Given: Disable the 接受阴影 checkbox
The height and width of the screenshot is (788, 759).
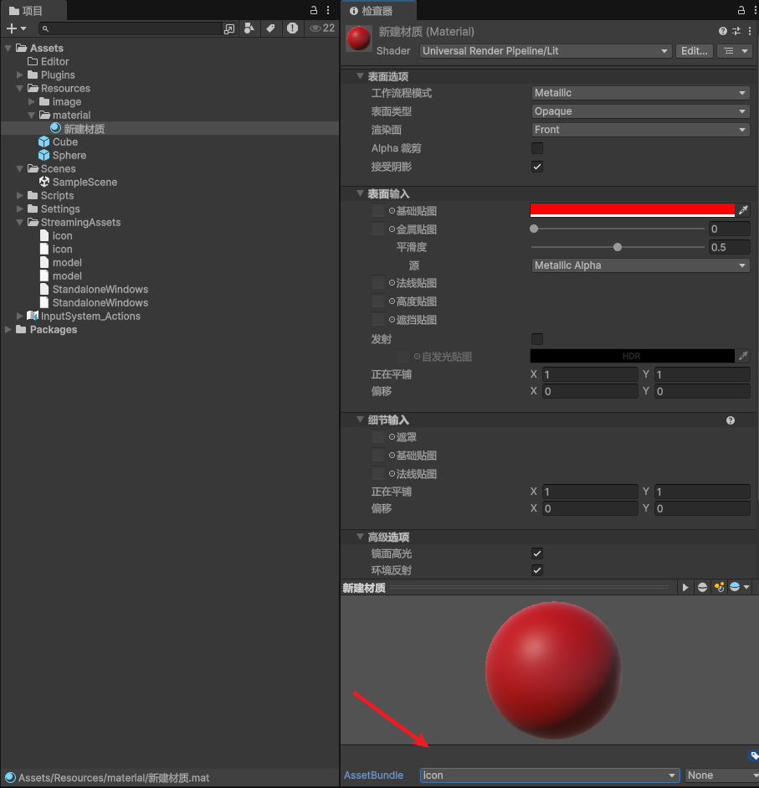Looking at the screenshot, I should pyautogui.click(x=536, y=167).
